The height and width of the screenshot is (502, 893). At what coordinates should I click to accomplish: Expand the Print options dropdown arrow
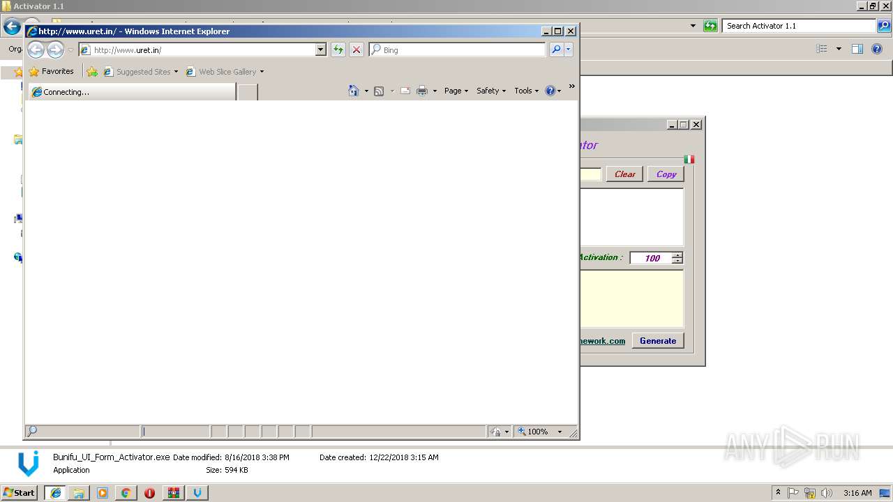435,91
